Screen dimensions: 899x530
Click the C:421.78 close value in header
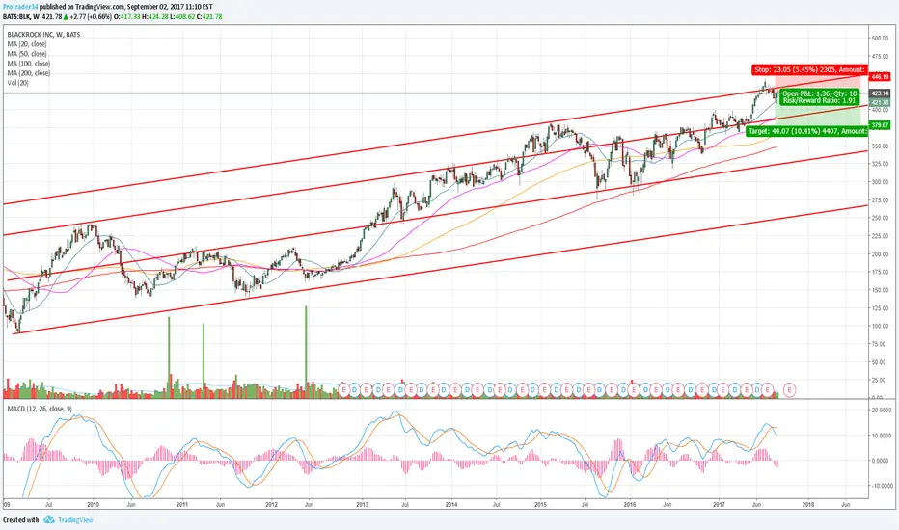pos(208,16)
